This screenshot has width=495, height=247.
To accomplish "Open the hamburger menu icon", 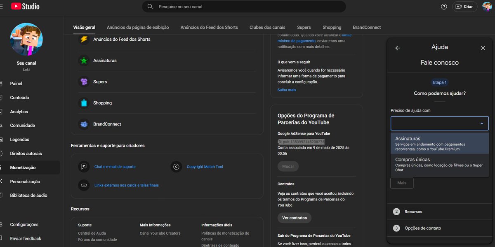I will 1,7.
